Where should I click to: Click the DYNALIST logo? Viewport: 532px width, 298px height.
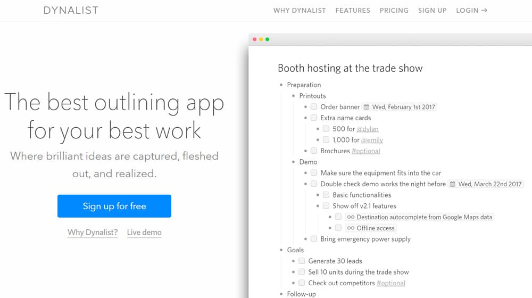71,10
